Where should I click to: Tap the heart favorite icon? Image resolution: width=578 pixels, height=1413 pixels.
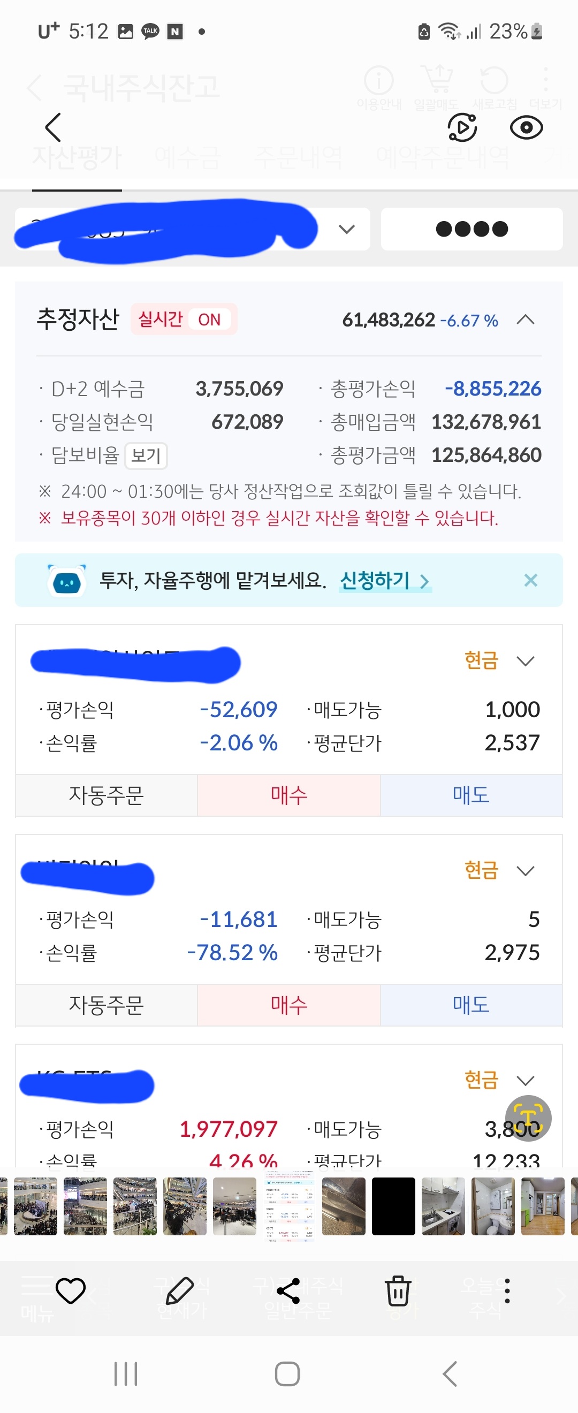(x=71, y=1290)
